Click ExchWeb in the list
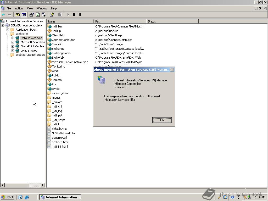This screenshot has width=268, height=201. (x=58, y=58)
